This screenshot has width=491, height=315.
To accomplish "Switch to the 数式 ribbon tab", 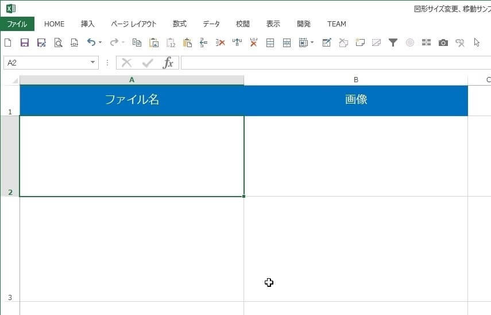I will point(179,24).
